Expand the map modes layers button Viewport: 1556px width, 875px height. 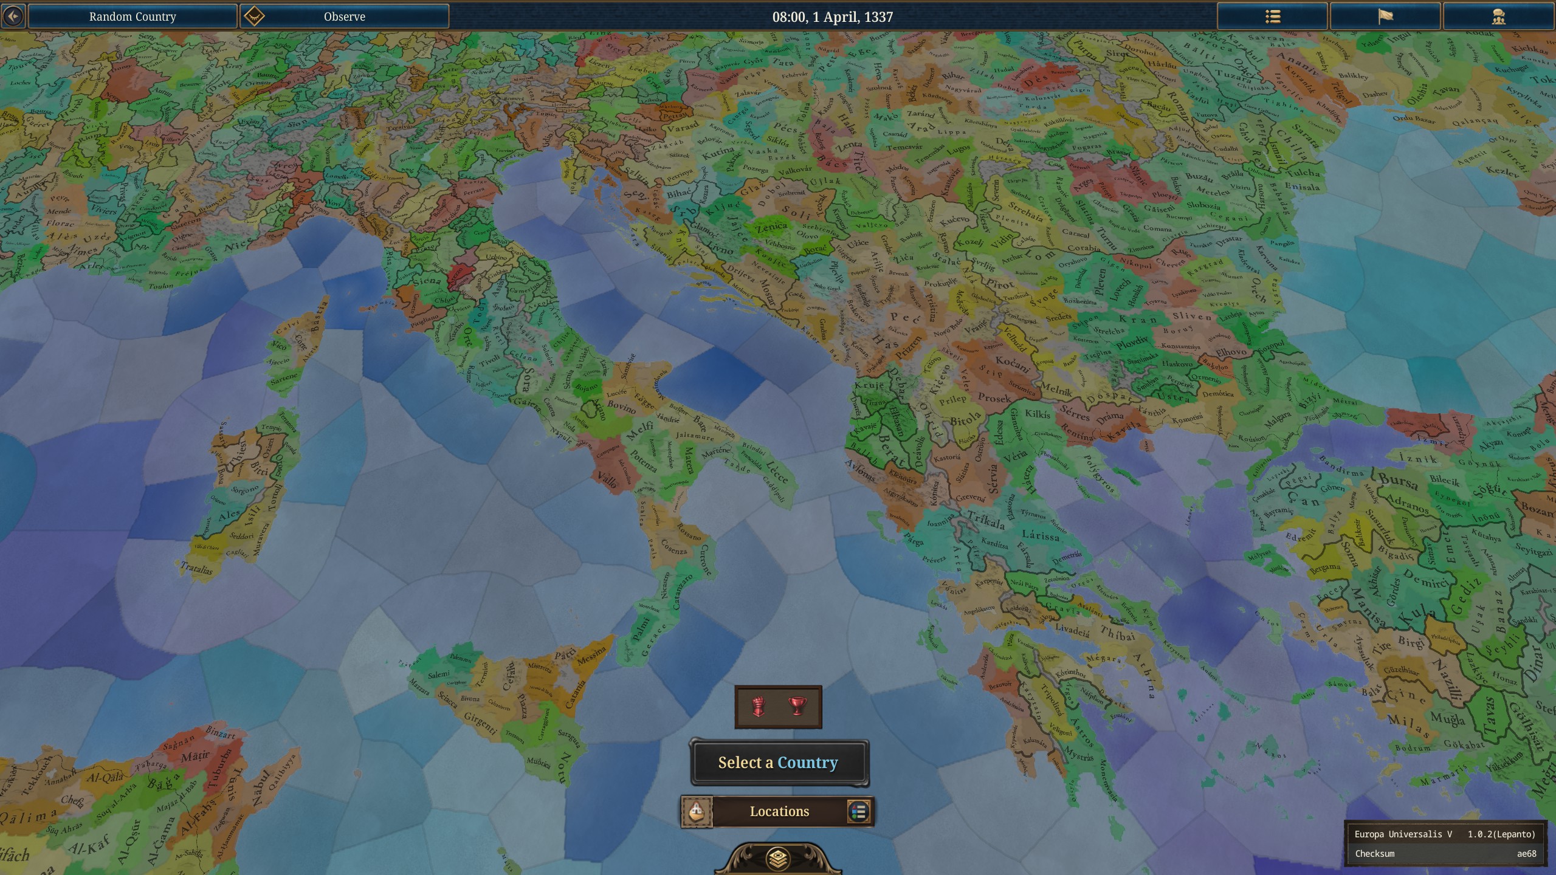tap(778, 859)
